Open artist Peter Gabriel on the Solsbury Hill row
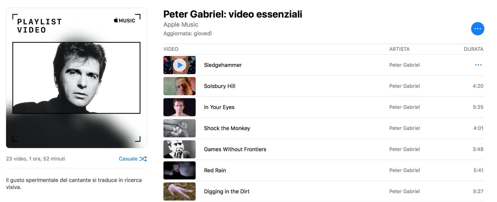The width and height of the screenshot is (497, 202). [404, 86]
